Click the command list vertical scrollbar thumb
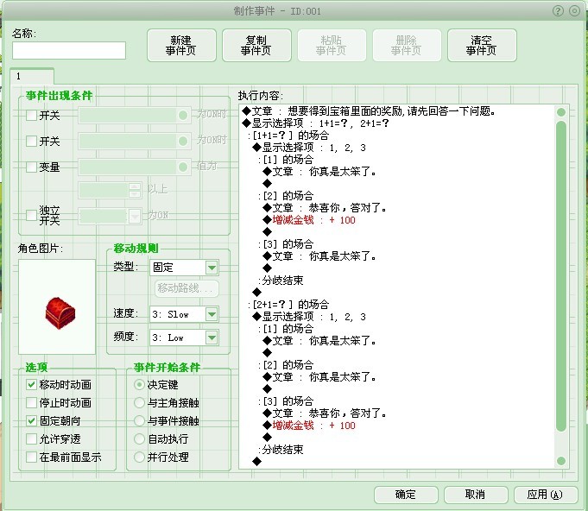588x511 pixels. [561, 276]
